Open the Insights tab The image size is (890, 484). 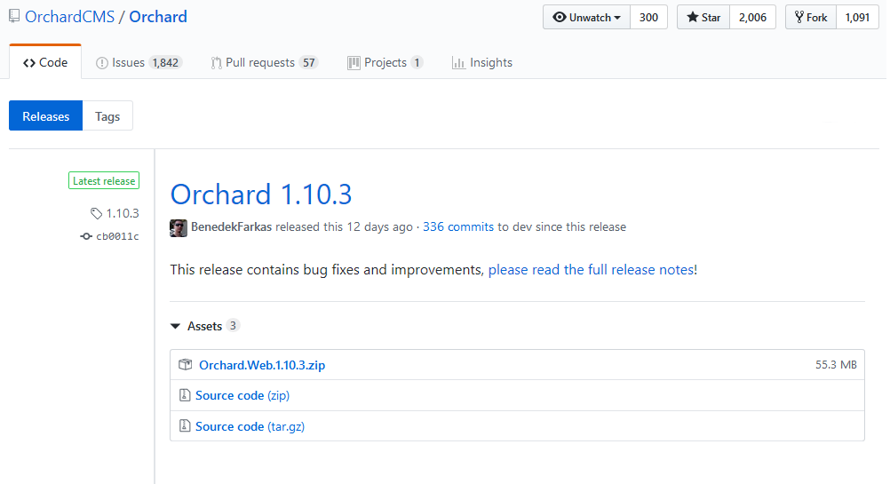[x=482, y=62]
